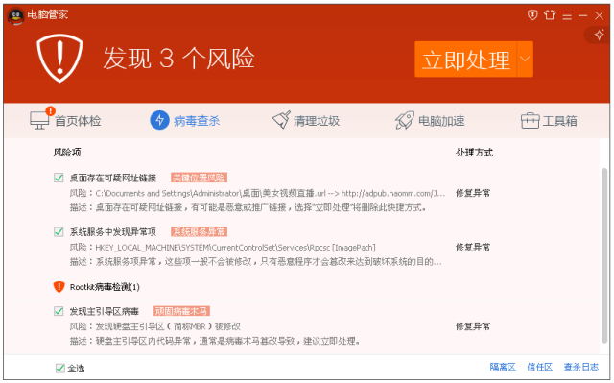Screen dimensions: 614x383
Task: Click description starting 硬盘主引导区内代码异常
Action: point(227,341)
